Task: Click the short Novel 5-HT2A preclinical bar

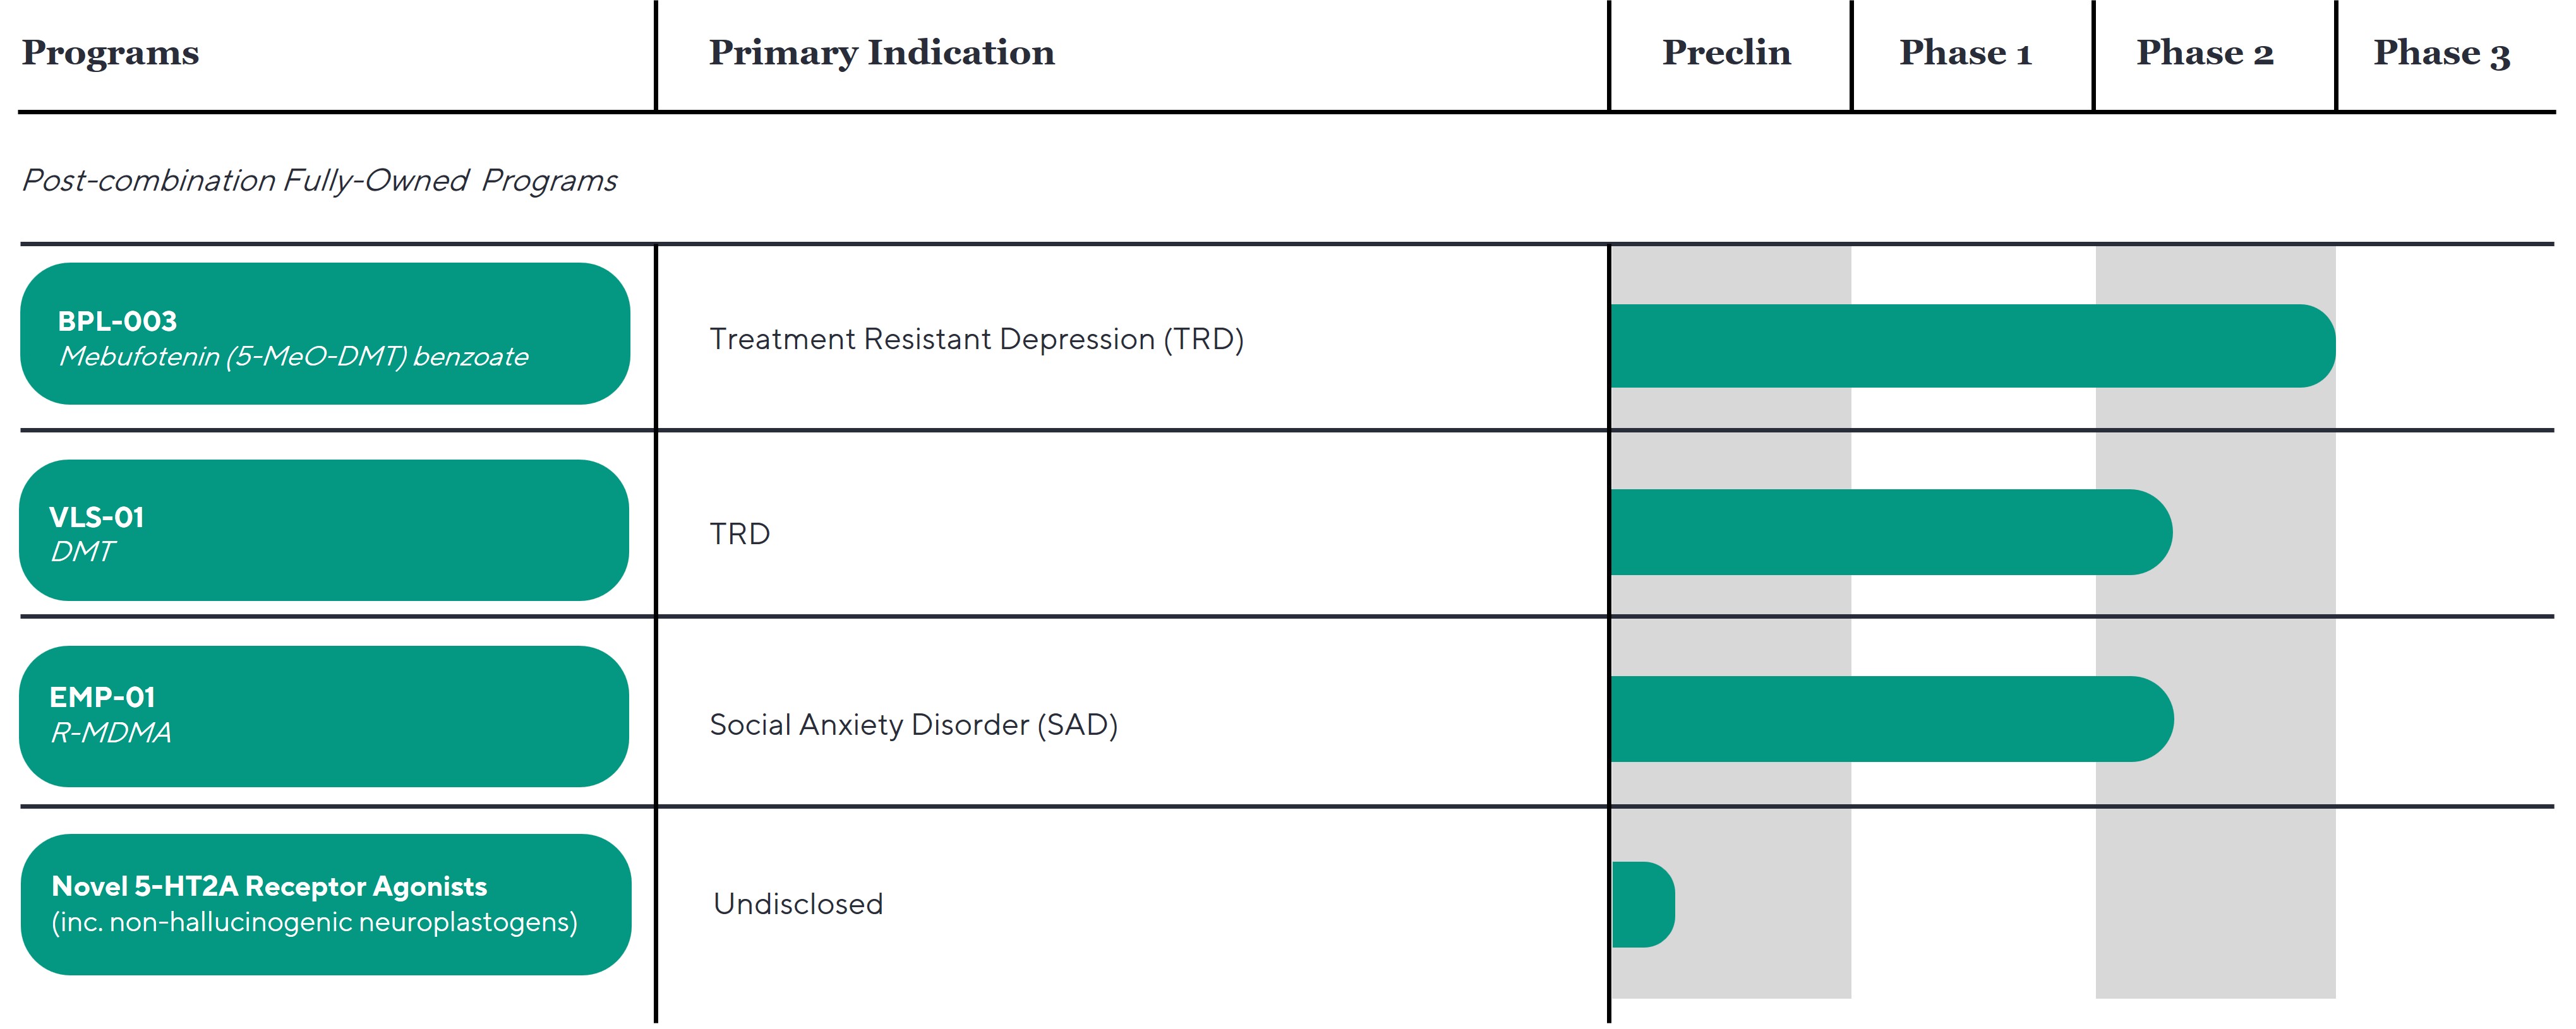Action: pyautogui.click(x=1643, y=905)
